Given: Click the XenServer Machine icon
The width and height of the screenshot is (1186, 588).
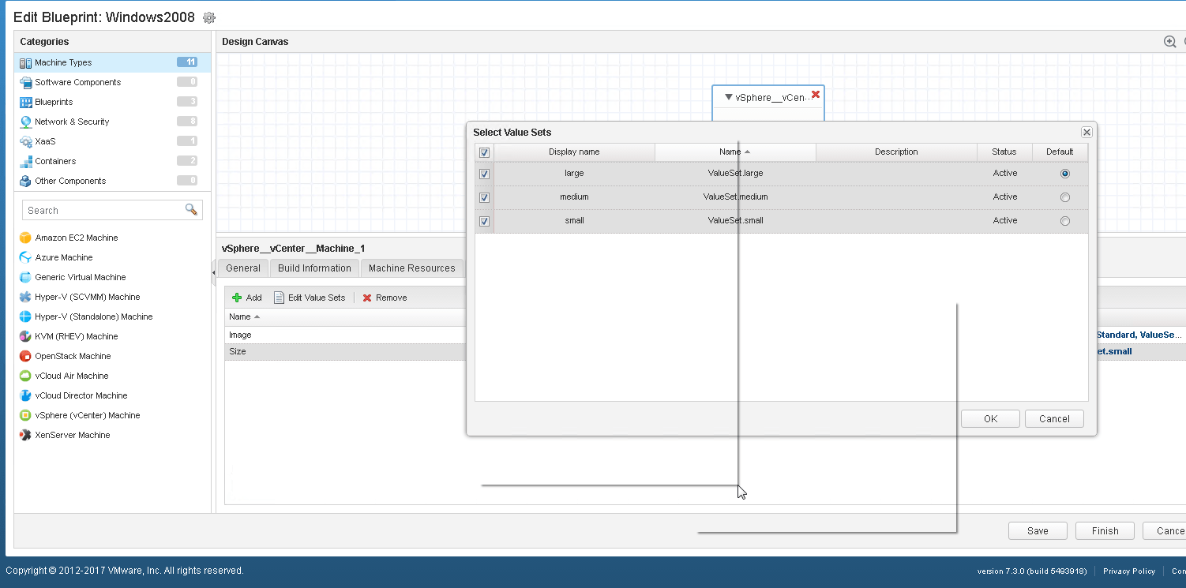Looking at the screenshot, I should pyautogui.click(x=25, y=435).
